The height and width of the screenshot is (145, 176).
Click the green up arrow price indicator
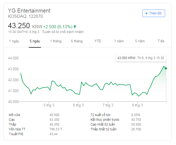pos(75,27)
